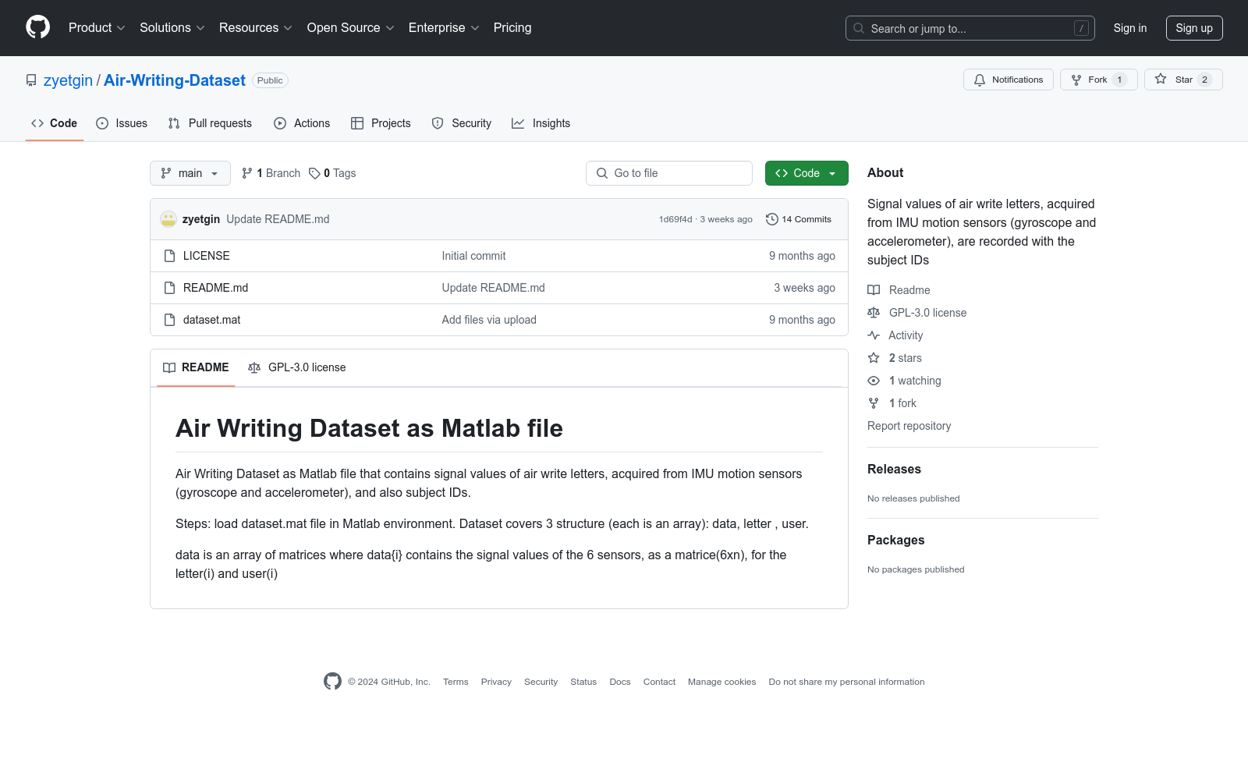Image resolution: width=1248 pixels, height=780 pixels.
Task: Click the 14 Commits history icon
Action: (771, 219)
